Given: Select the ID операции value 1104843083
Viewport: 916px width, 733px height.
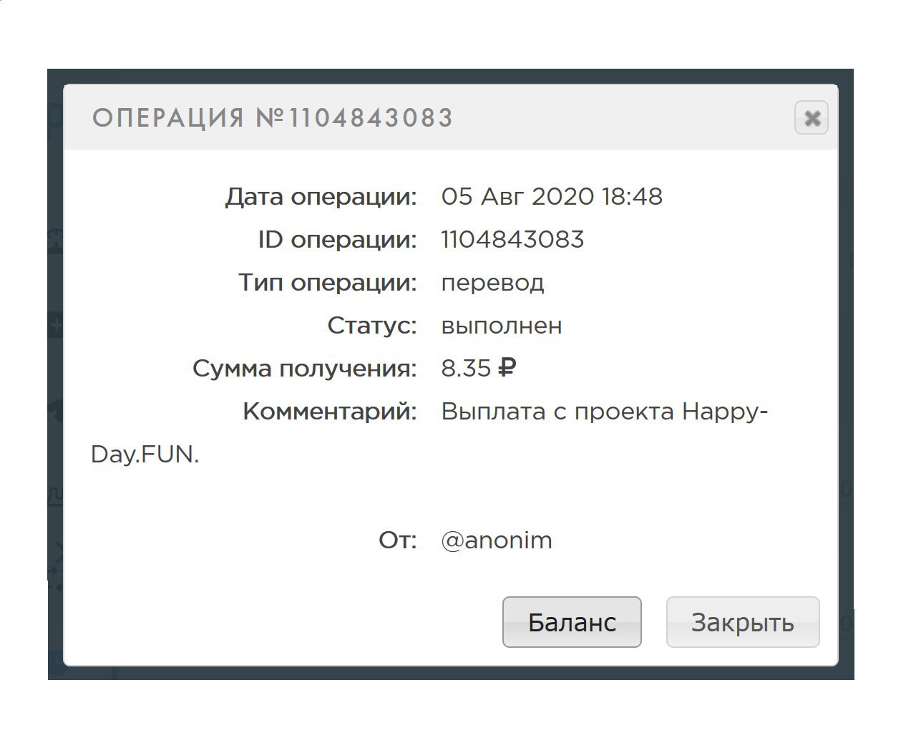Looking at the screenshot, I should click(512, 240).
